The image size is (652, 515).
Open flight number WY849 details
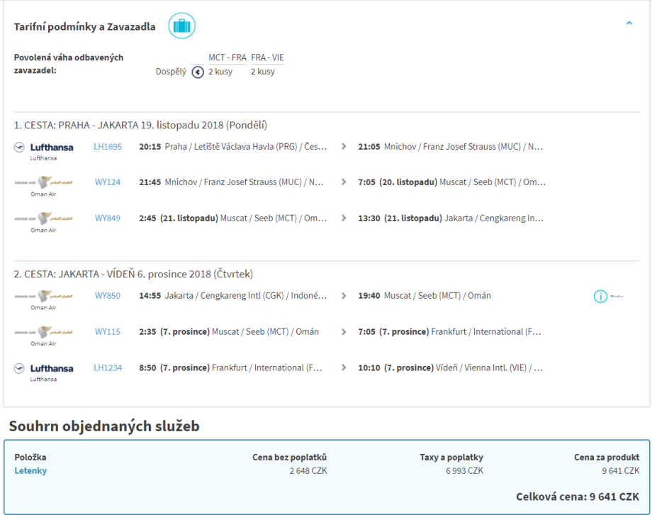[x=108, y=218]
